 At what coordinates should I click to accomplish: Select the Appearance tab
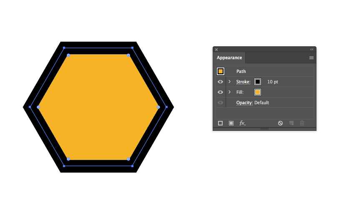point(229,58)
